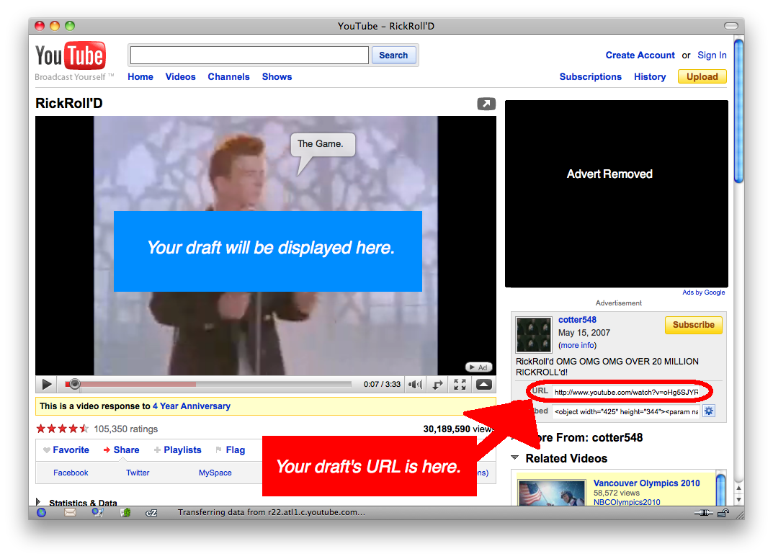Open the NBCOlympics2010 channel link
Viewport: 773px width, 559px height.
coord(627,502)
